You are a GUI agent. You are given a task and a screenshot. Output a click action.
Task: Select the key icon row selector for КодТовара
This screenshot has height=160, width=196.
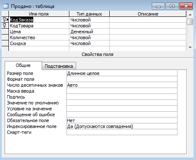tap(5, 26)
